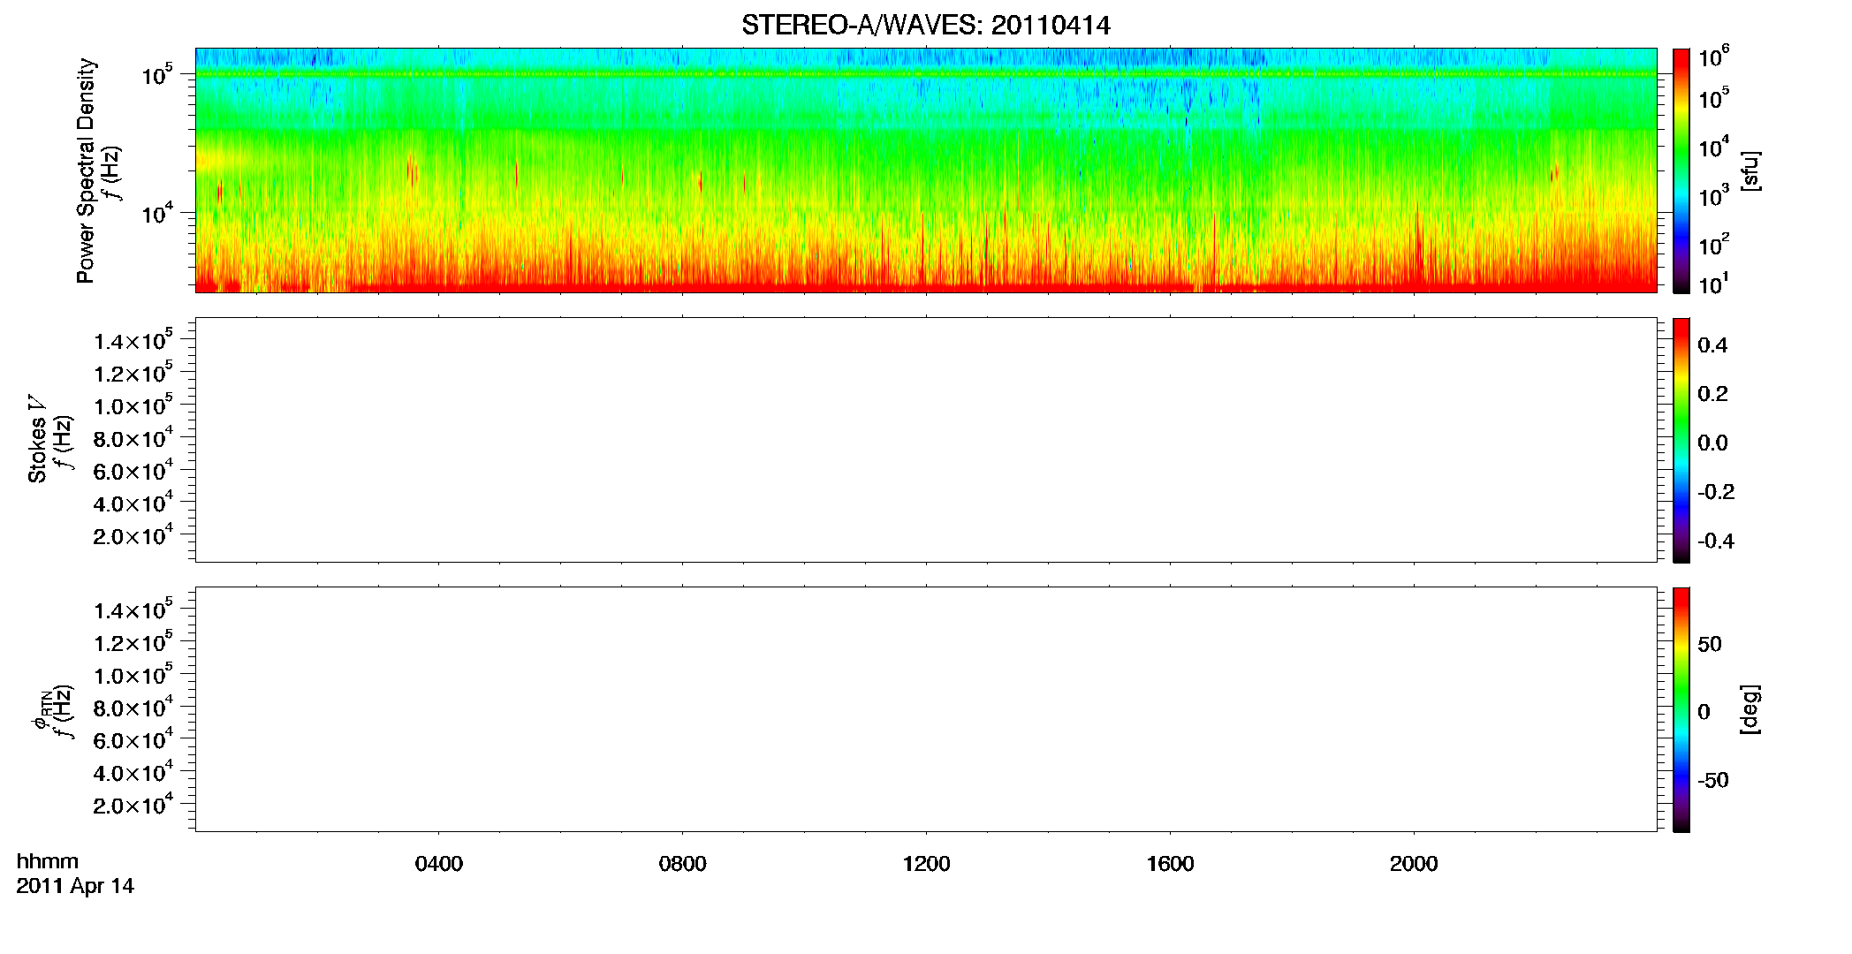Click the 0.4 tick on Stokes V colorbar

coord(1712,345)
